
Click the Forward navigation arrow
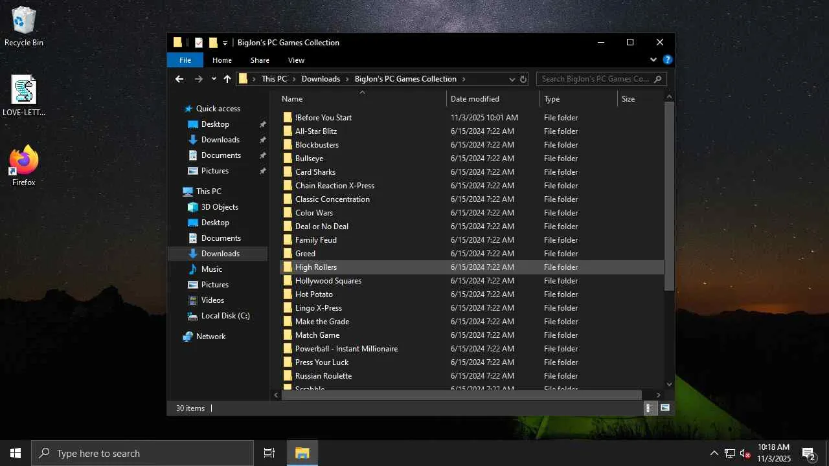coord(199,79)
